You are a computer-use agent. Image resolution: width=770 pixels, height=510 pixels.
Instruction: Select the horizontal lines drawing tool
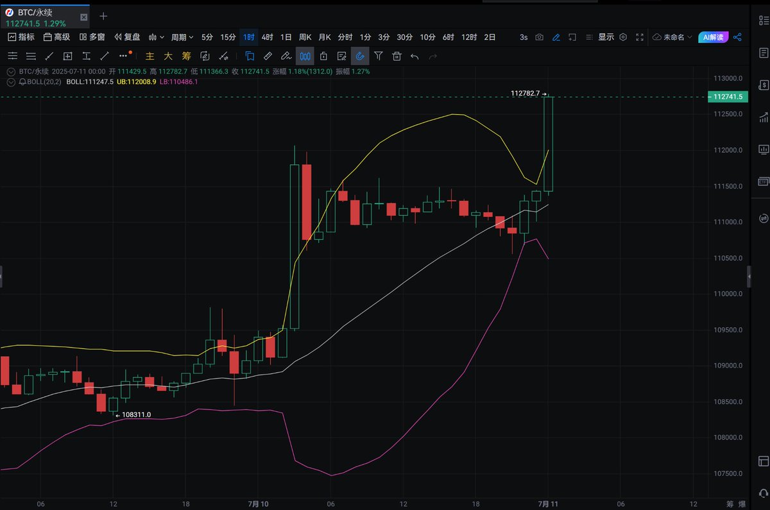point(12,56)
